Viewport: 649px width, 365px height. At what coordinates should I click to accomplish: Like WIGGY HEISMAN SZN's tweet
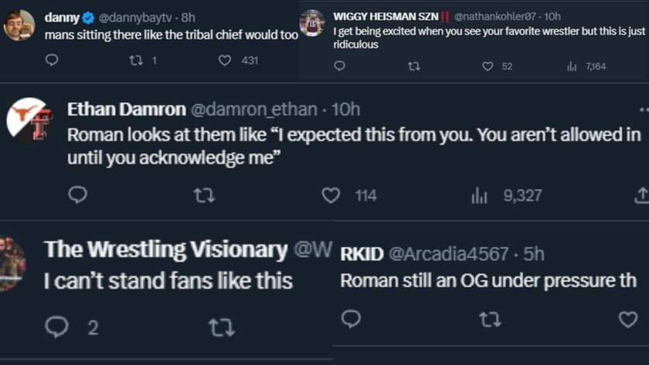488,66
